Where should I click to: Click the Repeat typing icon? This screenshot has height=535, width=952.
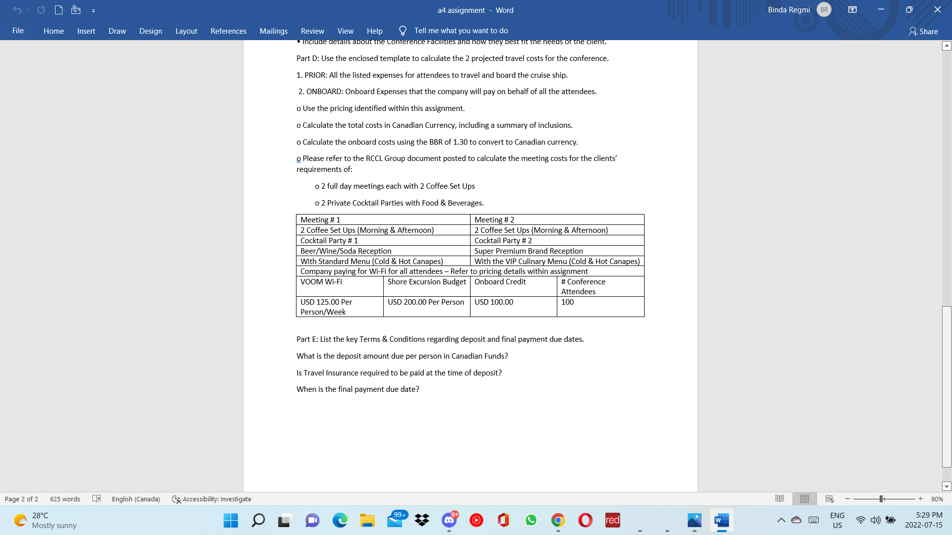(42, 9)
